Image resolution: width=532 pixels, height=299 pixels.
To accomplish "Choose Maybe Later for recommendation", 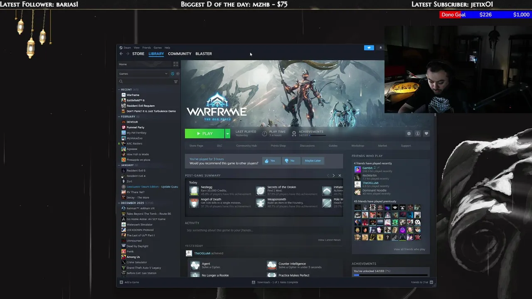I will coord(313,161).
